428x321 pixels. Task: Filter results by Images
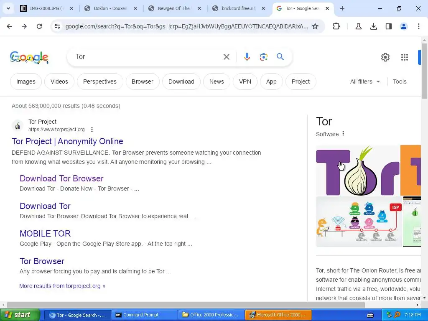coord(25,82)
